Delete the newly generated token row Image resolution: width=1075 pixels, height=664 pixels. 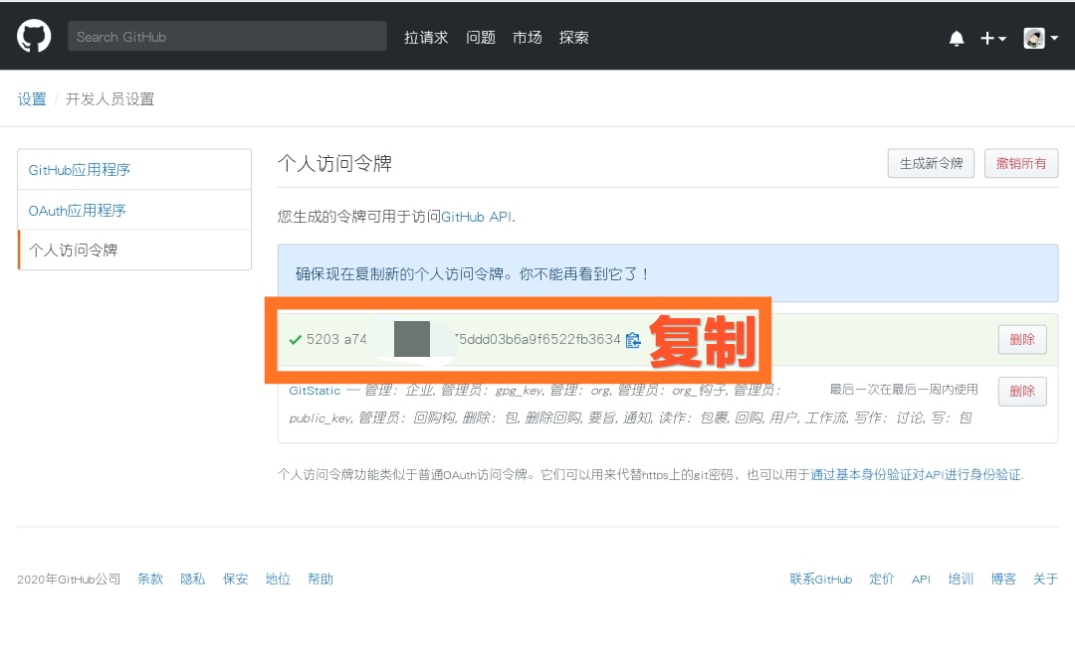pos(1022,339)
